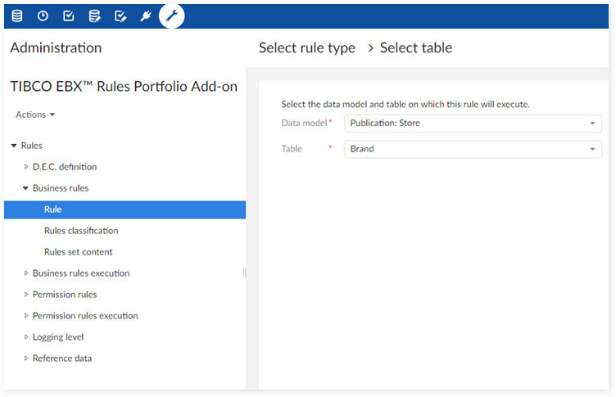Screen dimensions: 616x397
Task: Open the checkbox task icon in header
Action: (69, 16)
